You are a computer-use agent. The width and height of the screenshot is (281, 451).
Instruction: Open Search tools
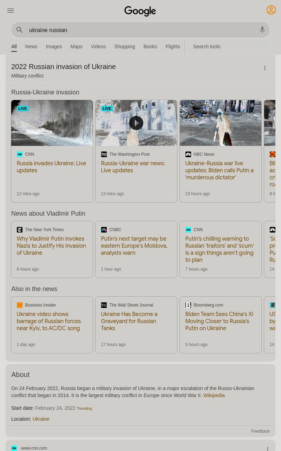click(207, 47)
